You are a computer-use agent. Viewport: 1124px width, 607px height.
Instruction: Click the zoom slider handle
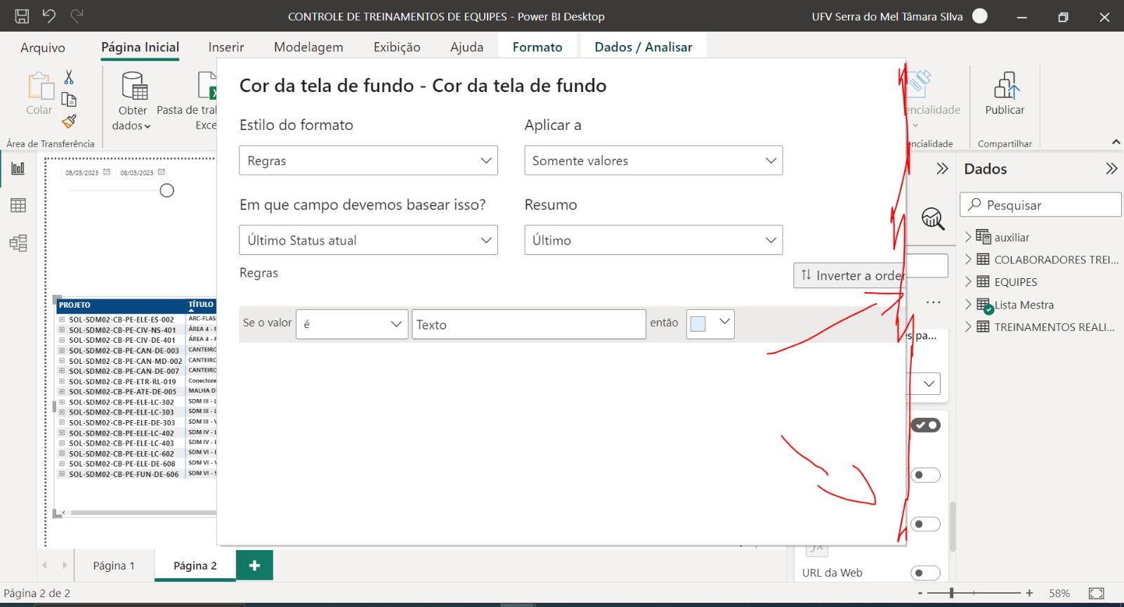(952, 593)
